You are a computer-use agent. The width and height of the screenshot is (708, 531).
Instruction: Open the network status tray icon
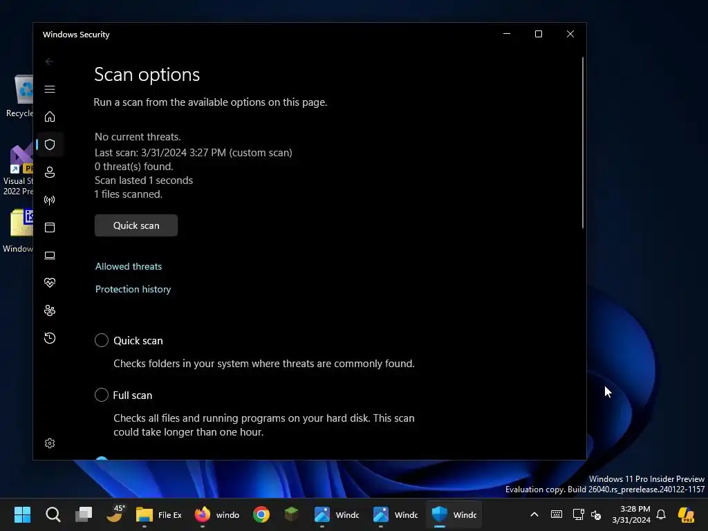click(578, 514)
